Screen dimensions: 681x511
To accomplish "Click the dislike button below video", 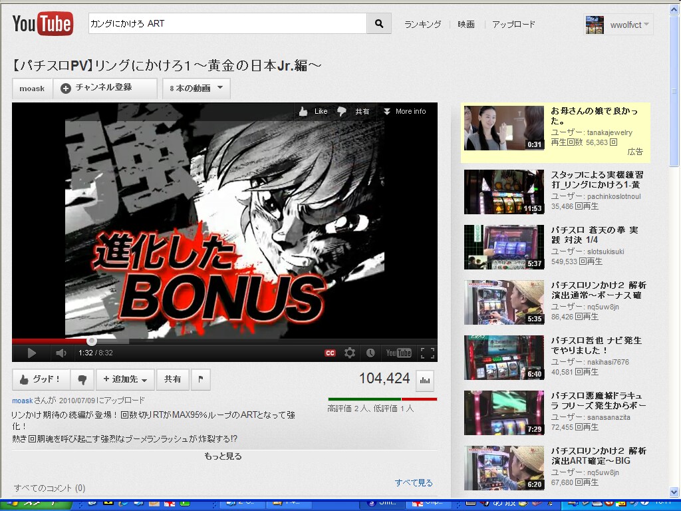I will [x=82, y=379].
